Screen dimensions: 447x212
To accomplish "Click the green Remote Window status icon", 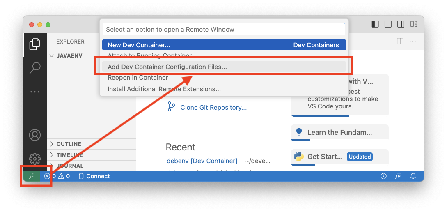I will click(32, 176).
